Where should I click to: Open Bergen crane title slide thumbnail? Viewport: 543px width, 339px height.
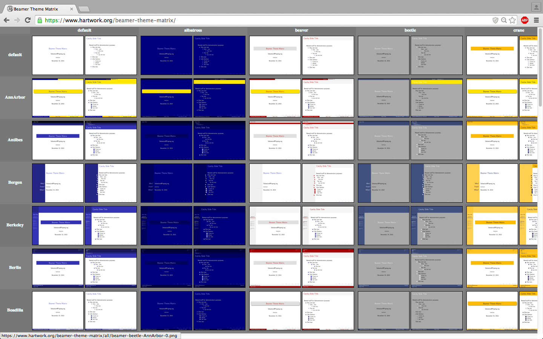pos(492,183)
